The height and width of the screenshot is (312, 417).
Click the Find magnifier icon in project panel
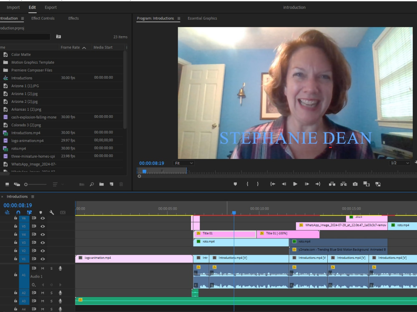pos(92,184)
